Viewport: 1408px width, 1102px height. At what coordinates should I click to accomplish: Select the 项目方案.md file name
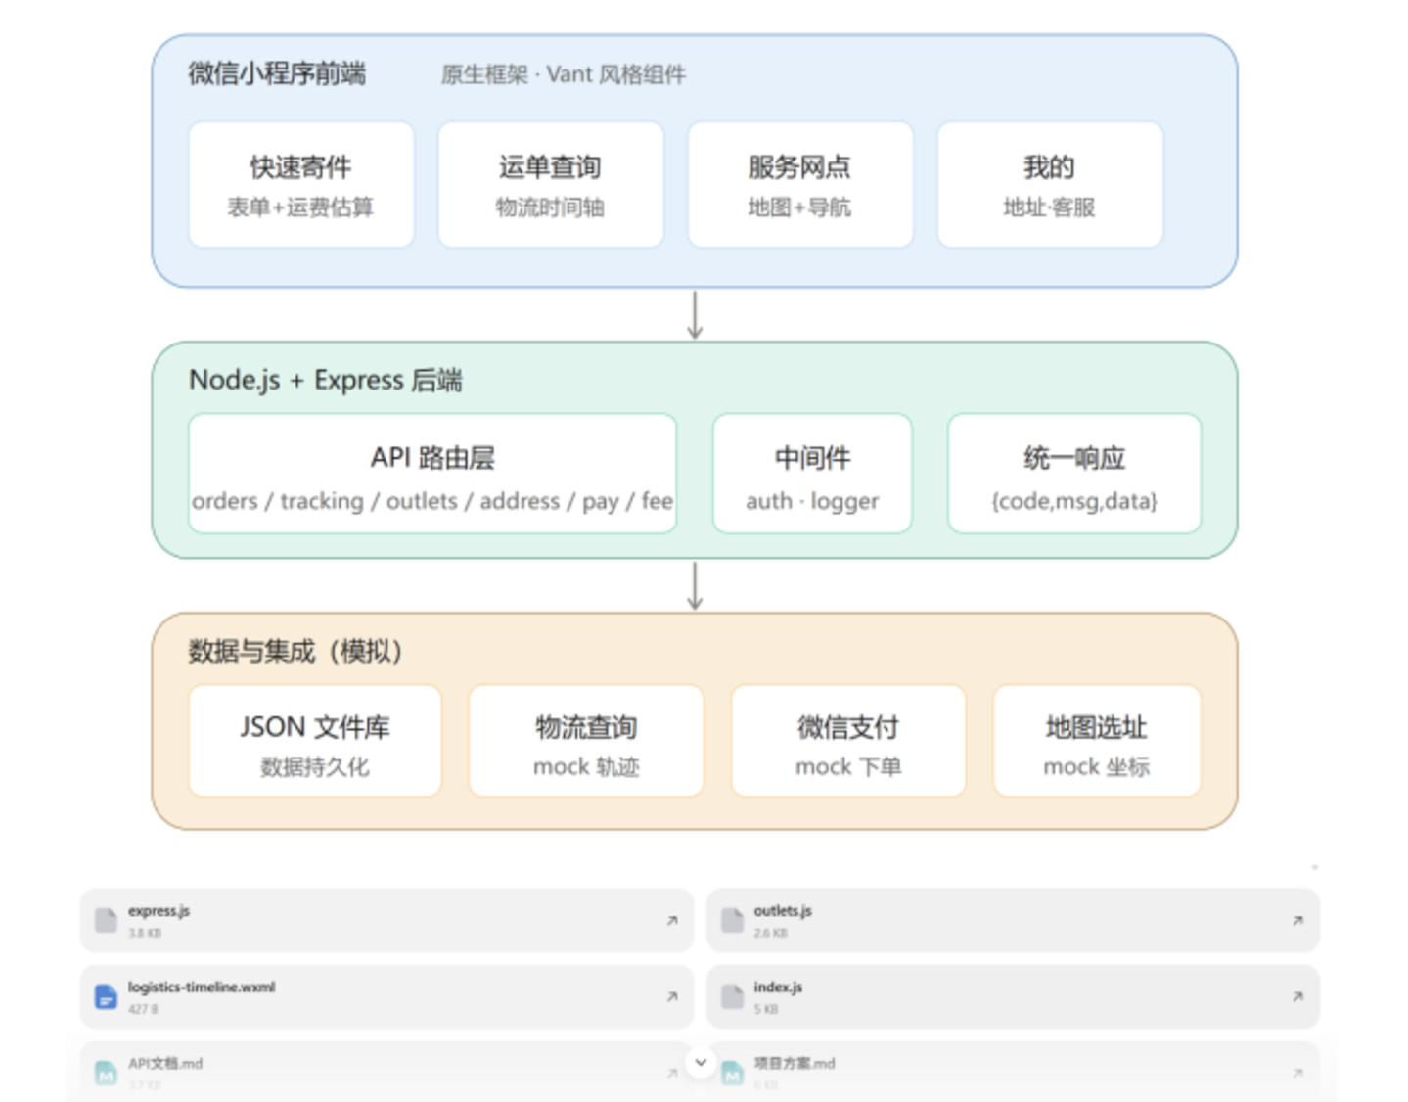pyautogui.click(x=795, y=1063)
